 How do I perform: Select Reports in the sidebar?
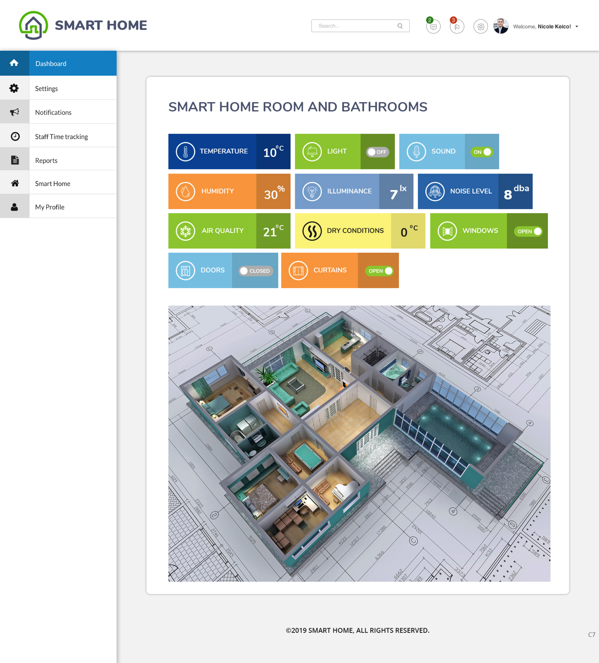[x=46, y=160]
